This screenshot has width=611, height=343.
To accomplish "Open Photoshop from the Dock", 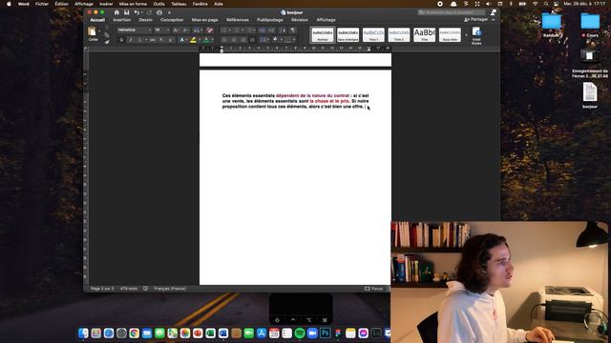I will 325,333.
